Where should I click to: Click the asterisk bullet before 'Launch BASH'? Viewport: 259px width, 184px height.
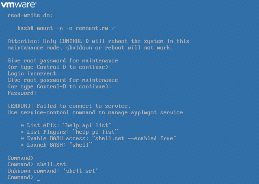[22, 145]
